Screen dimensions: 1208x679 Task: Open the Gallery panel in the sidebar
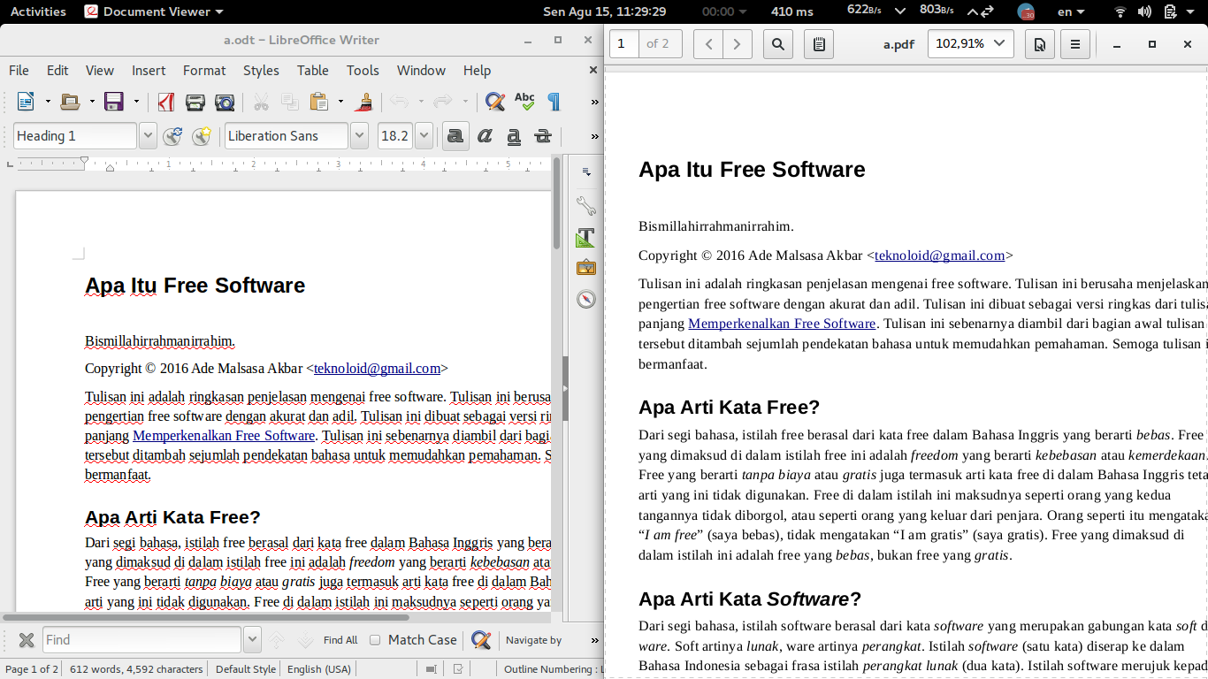click(x=585, y=266)
